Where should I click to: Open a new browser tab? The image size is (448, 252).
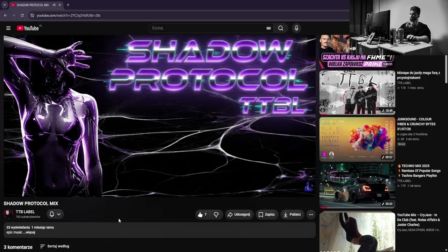pyautogui.click(x=68, y=5)
